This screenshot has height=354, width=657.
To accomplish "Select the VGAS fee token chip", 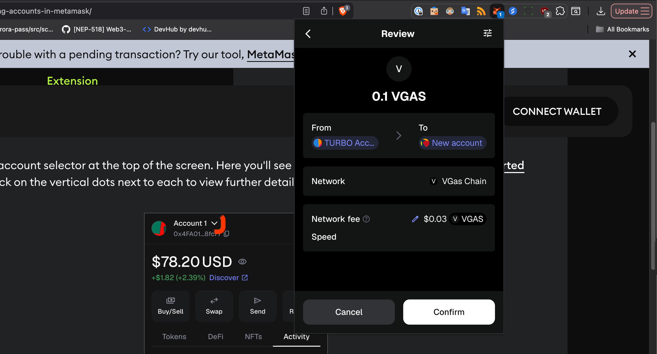I will click(468, 219).
